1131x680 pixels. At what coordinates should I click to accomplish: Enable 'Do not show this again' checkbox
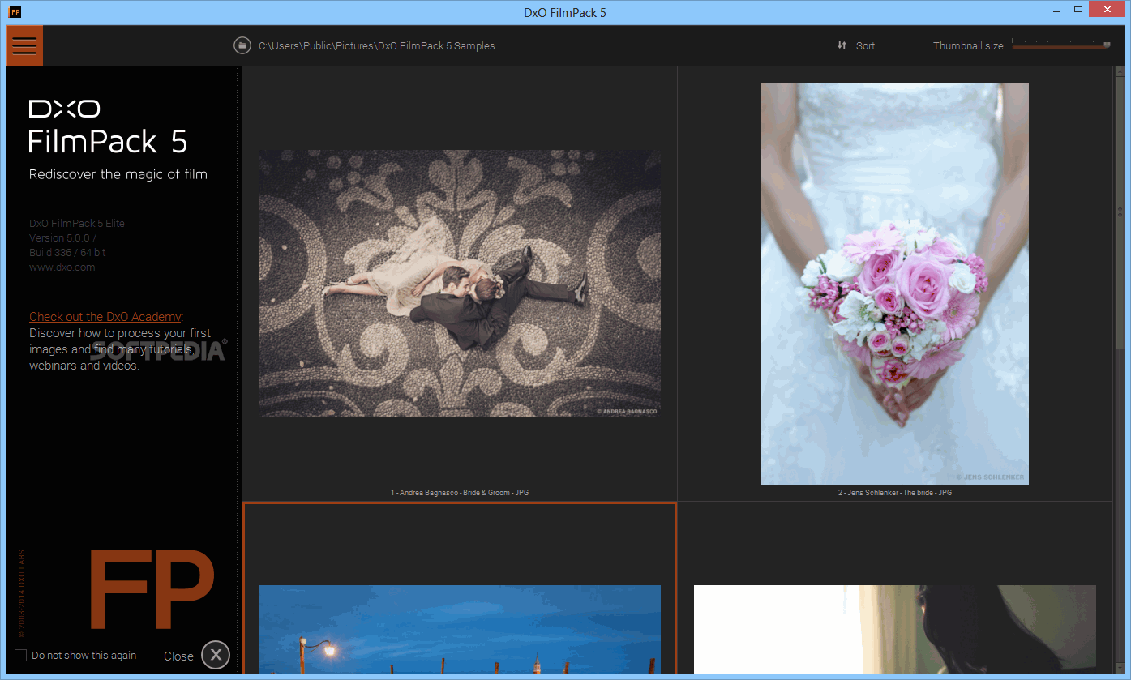(21, 655)
